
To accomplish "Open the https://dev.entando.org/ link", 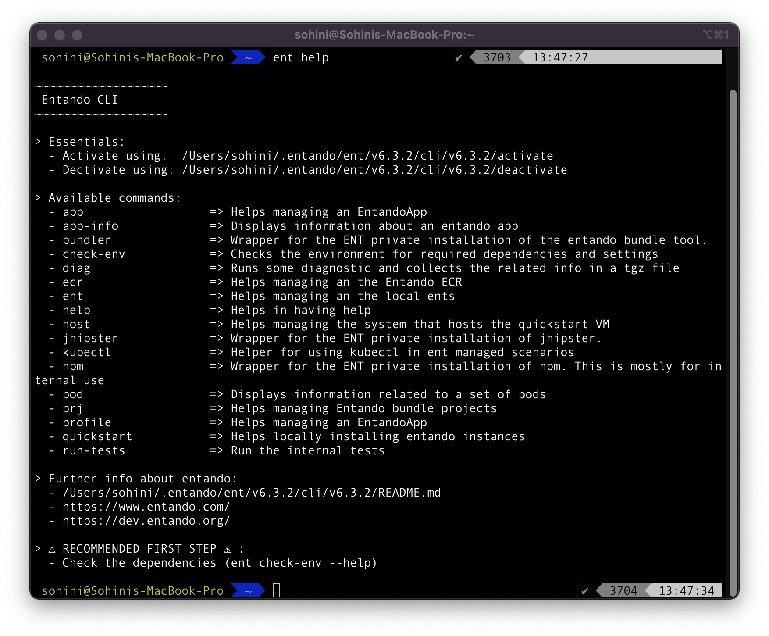I will point(146,521).
